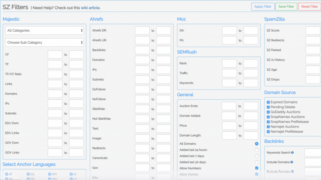Click the Majestic Links minimum field

(55, 84)
